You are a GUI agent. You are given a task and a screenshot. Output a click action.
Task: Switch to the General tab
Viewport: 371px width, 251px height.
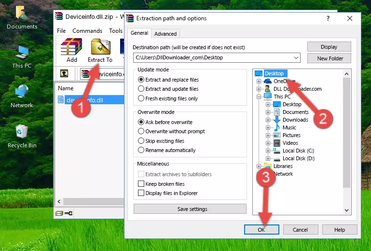pos(139,33)
